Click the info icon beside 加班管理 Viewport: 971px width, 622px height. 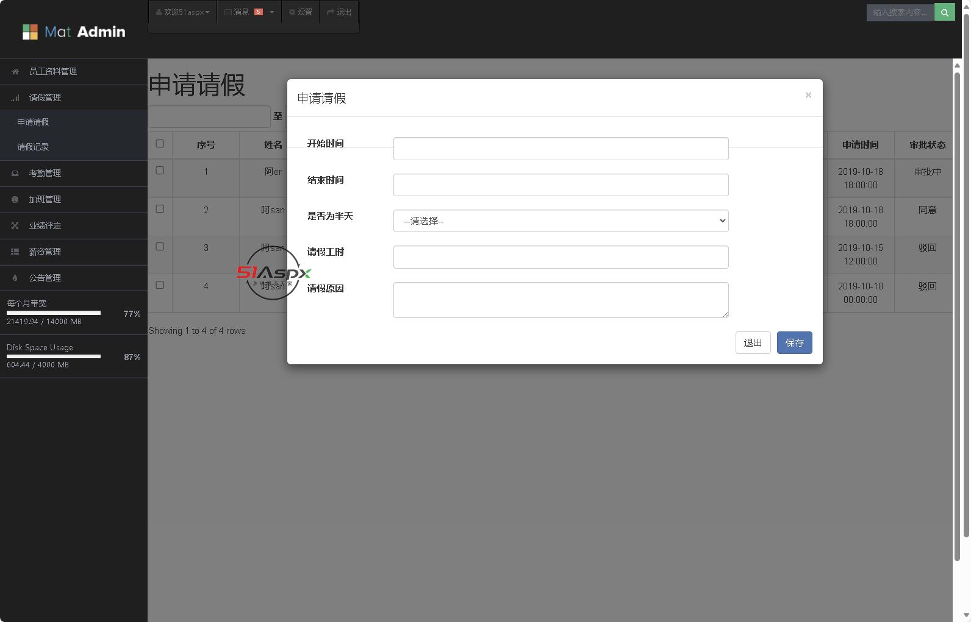coord(15,200)
